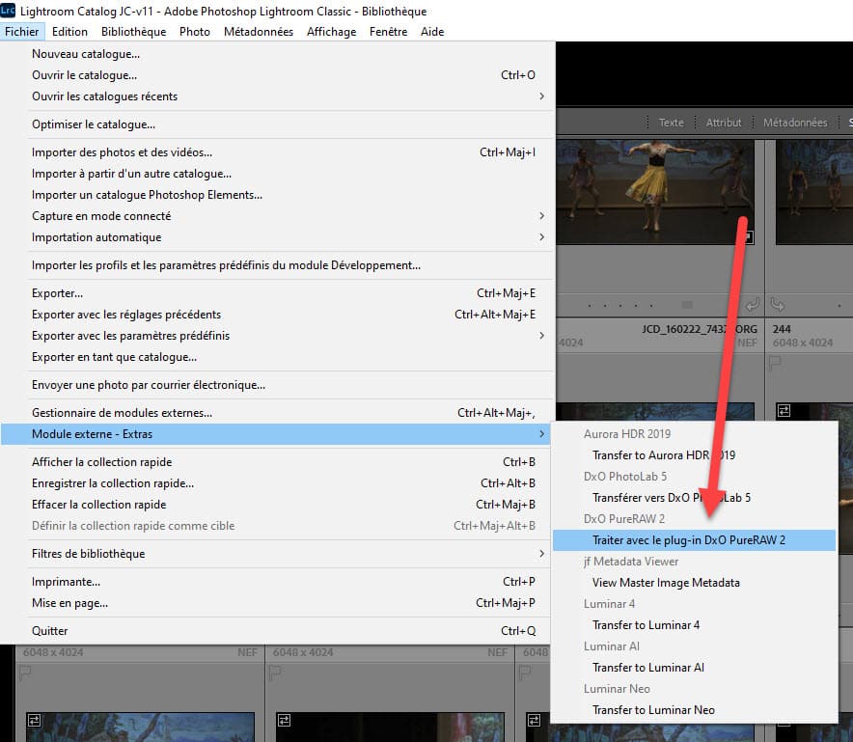Select Effacer la collection rapide
This screenshot has height=742, width=853.
point(278,505)
